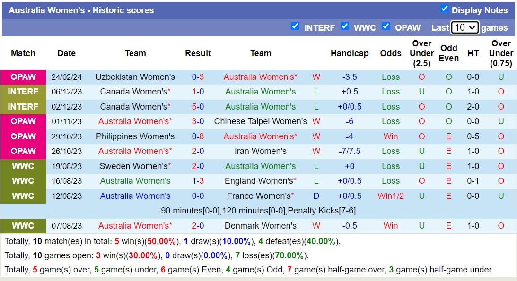Uncheck the INTERF competition filter
Image resolution: width=517 pixels, height=281 pixels.
coord(295,26)
